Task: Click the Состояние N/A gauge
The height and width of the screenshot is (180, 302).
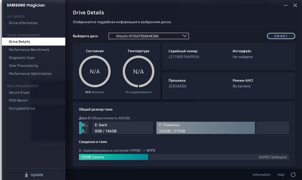Action: tap(94, 72)
